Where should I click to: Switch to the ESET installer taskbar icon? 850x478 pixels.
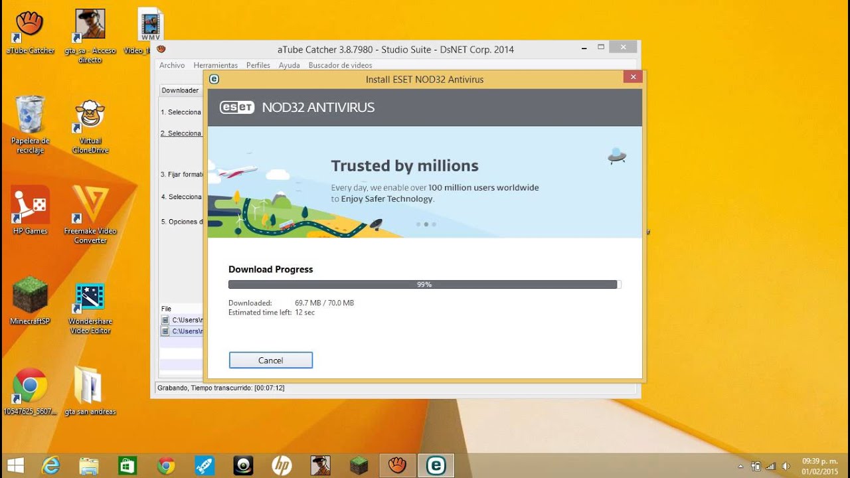click(436, 465)
